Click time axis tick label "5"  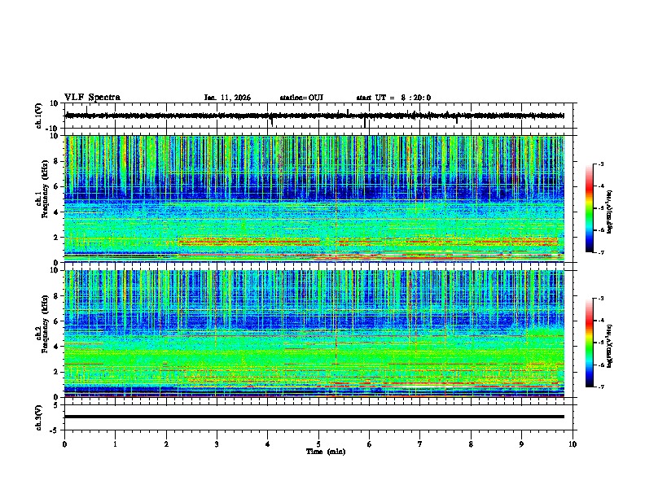coord(318,444)
